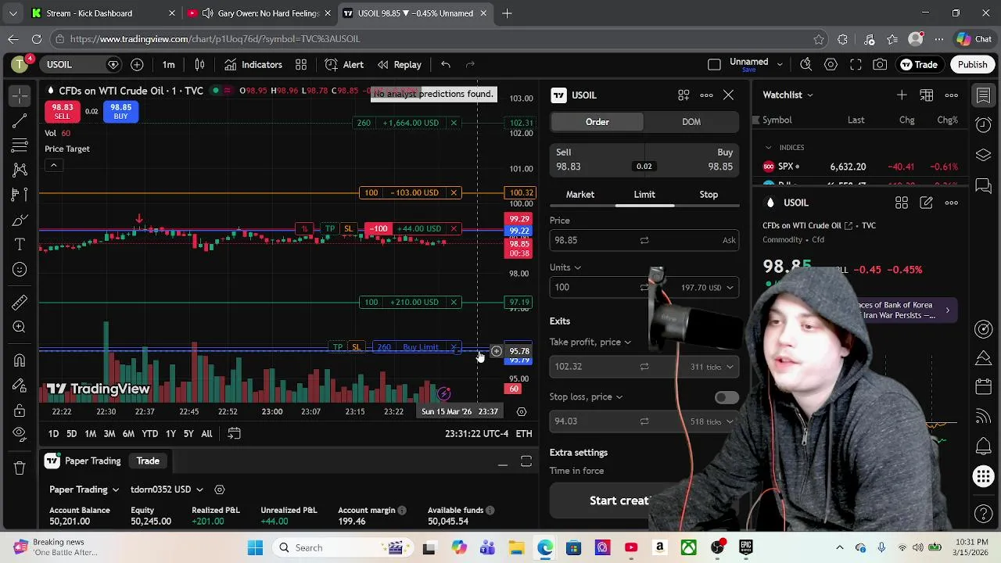Toggle magnet mode for drawings

click(20, 360)
